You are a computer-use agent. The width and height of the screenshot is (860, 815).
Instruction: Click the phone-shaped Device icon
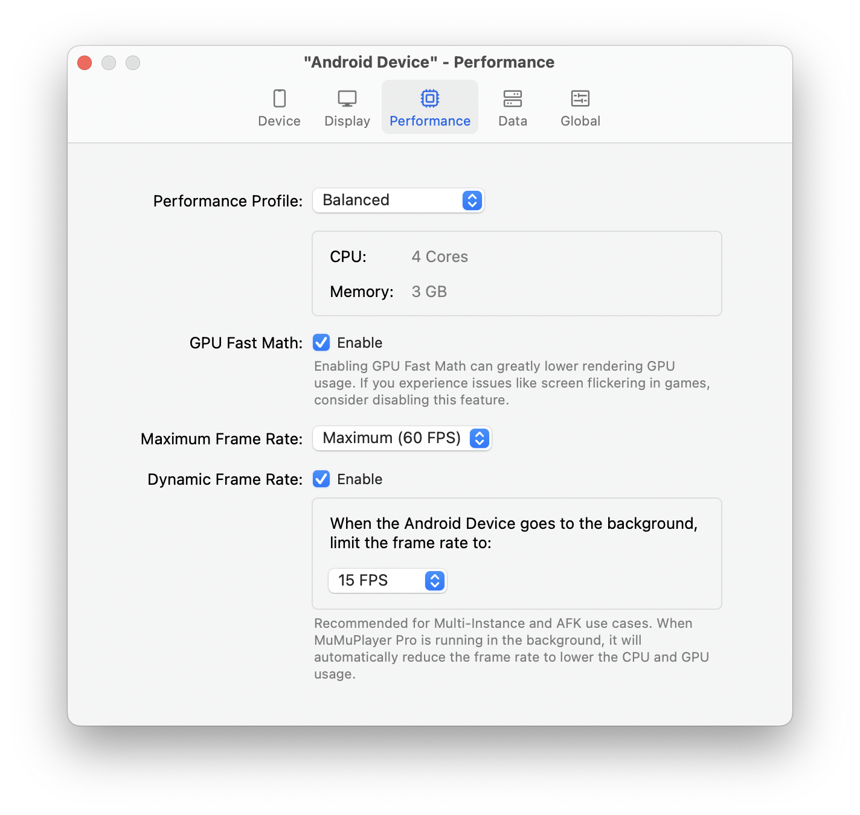[x=279, y=98]
